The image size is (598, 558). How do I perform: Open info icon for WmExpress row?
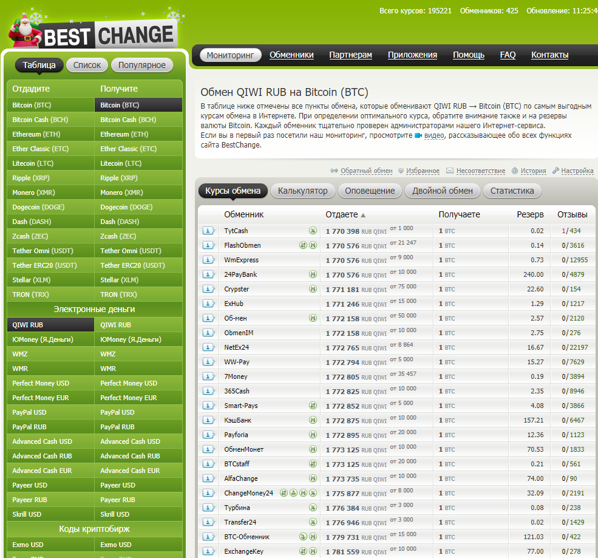(x=208, y=260)
